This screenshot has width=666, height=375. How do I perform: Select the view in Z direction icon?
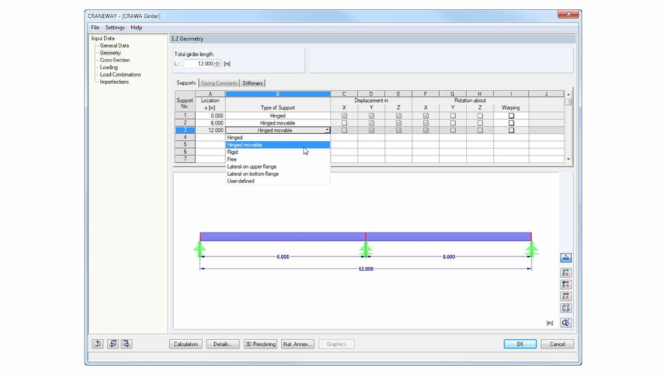tap(565, 296)
